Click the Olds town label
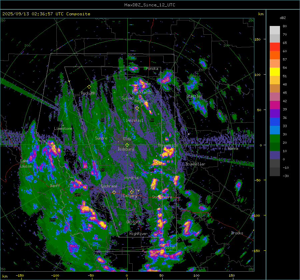This screenshot has width=300, height=280. [x=127, y=139]
